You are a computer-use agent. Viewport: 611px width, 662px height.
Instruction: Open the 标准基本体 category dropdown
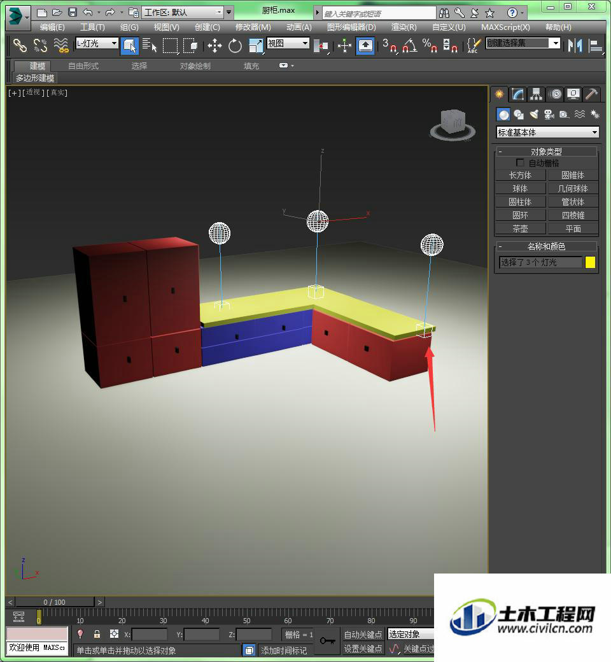[547, 132]
